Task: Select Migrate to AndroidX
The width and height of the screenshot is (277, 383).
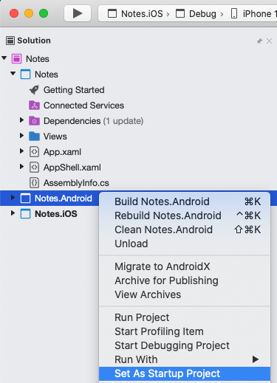Action: click(x=185, y=266)
